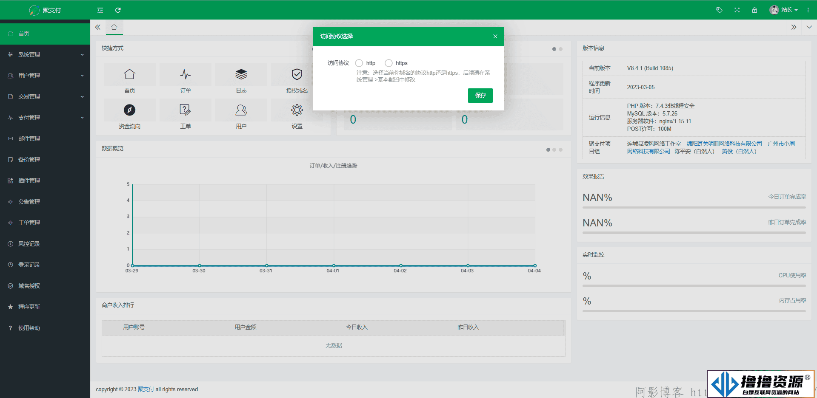Click the 04-01 data point on chart
Screen dimensions: 817x398
tap(334, 265)
